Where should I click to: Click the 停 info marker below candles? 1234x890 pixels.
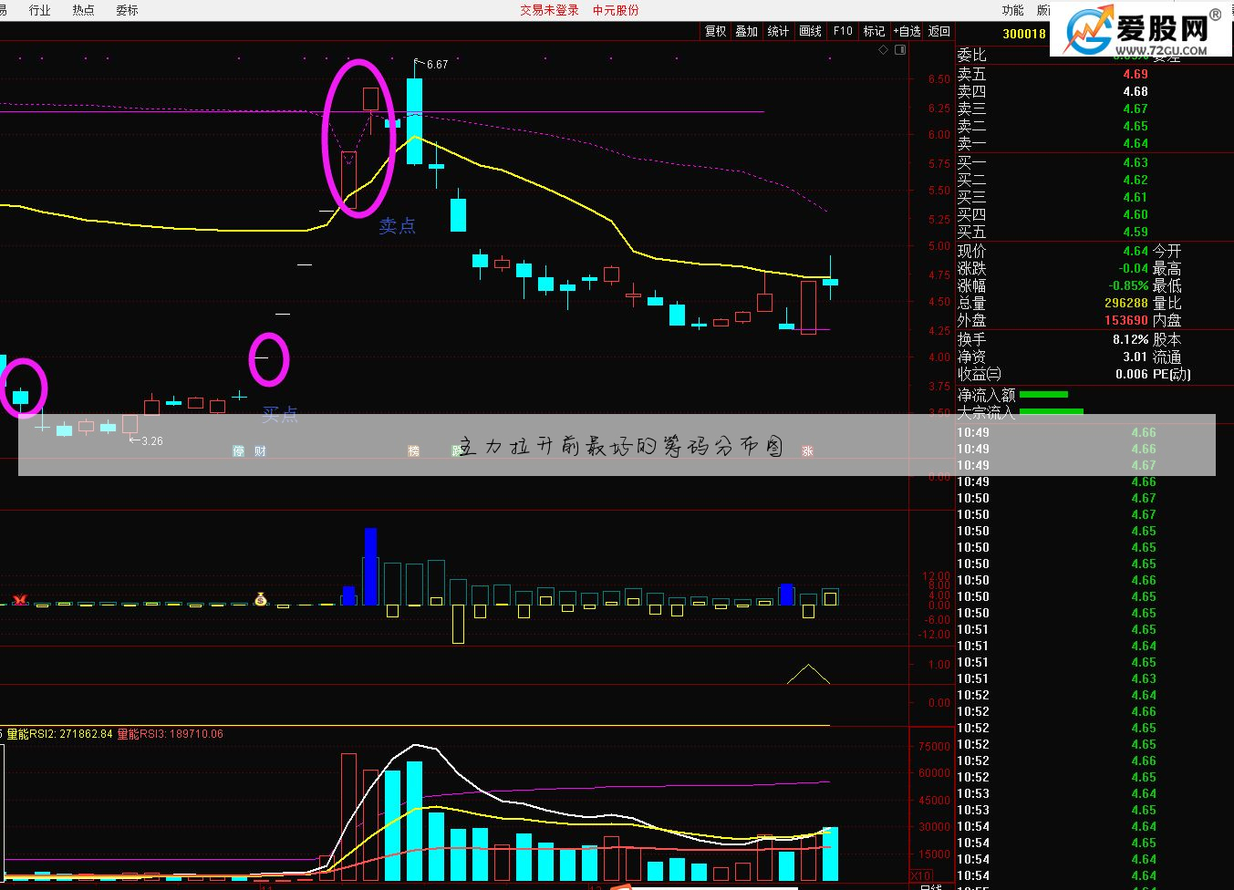(239, 451)
